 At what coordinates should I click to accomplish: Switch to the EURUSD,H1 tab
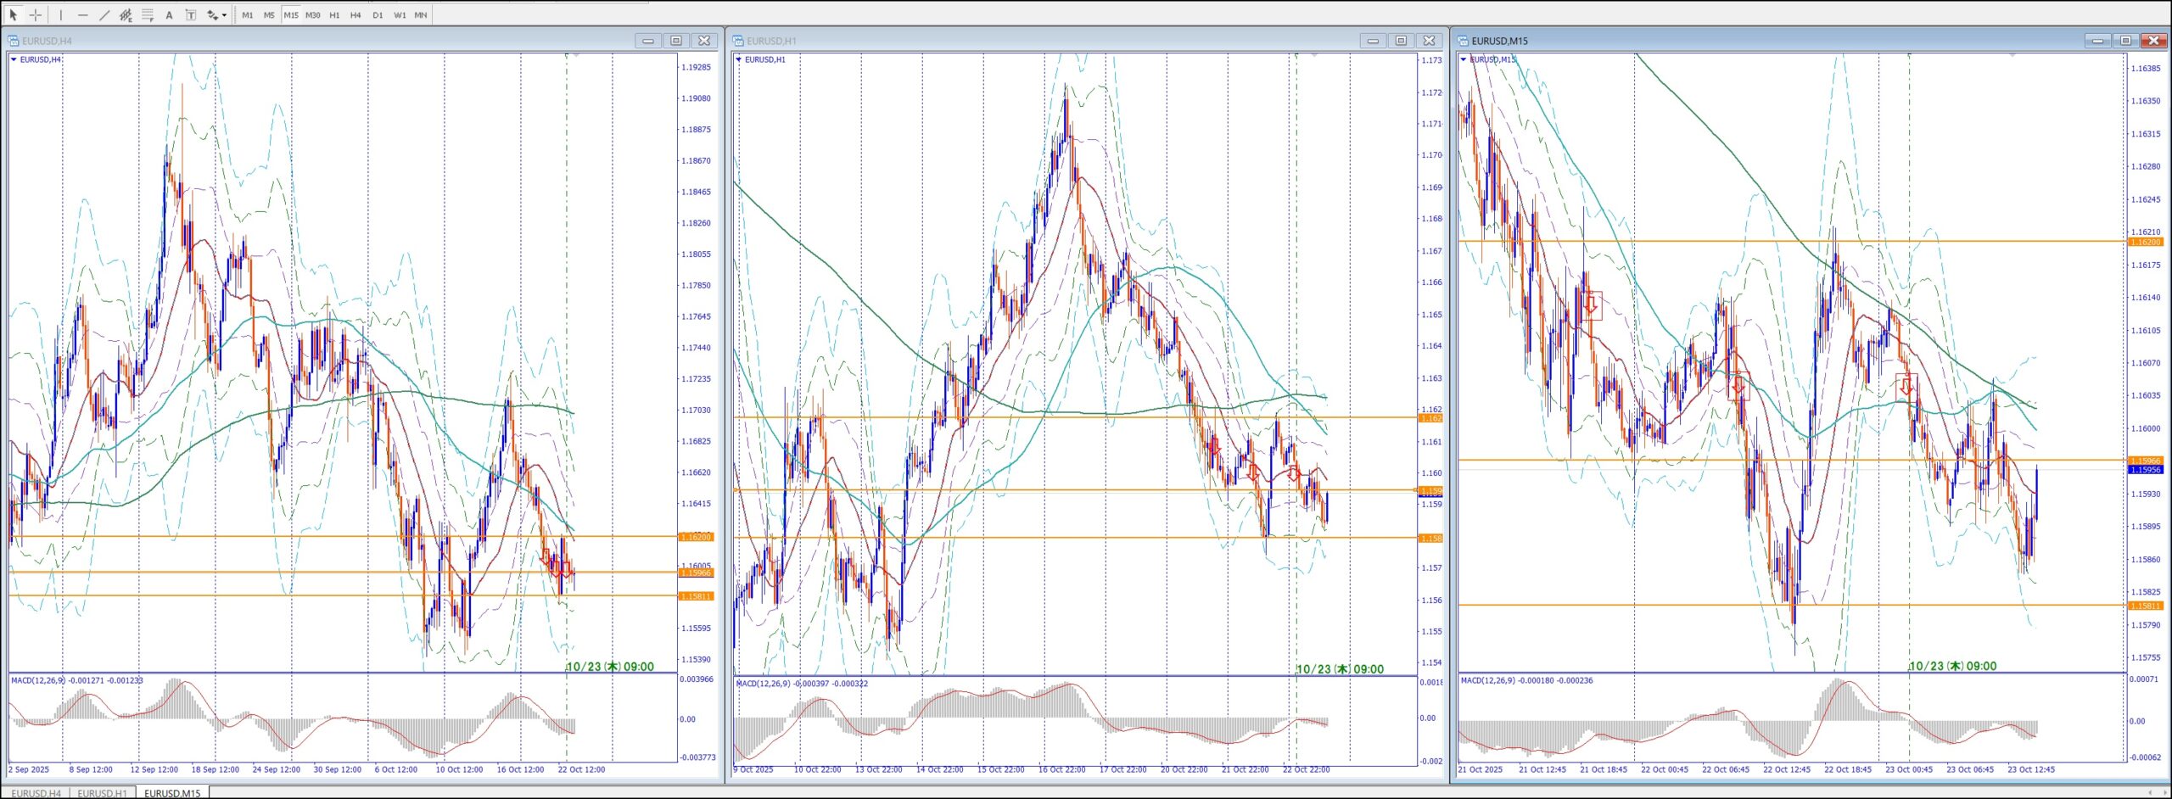pyautogui.click(x=102, y=793)
